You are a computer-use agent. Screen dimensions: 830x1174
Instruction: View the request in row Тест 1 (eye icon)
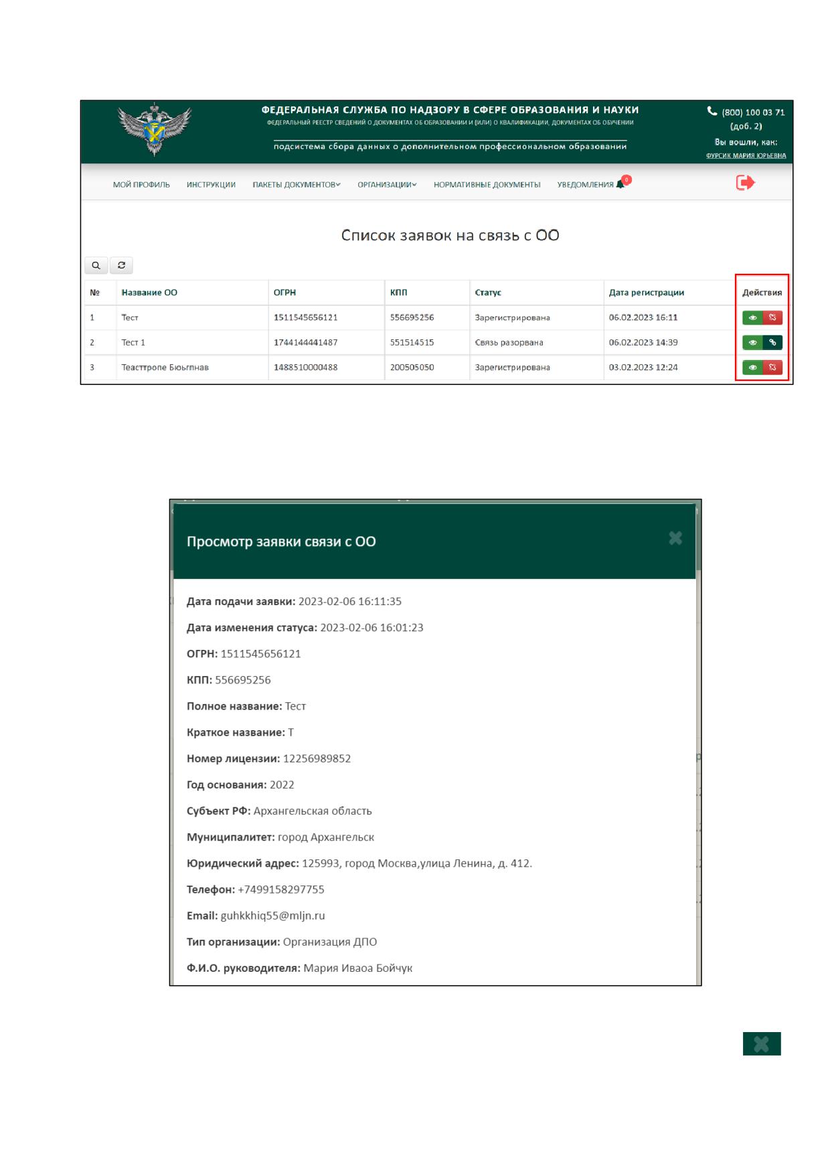(x=752, y=343)
